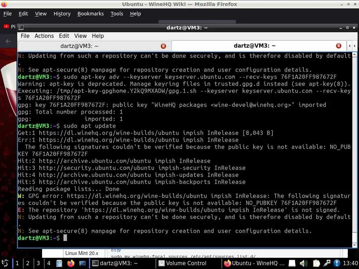
Task: Click the Err:1 dl.winehq.org InRelease line
Action: click(x=128, y=140)
